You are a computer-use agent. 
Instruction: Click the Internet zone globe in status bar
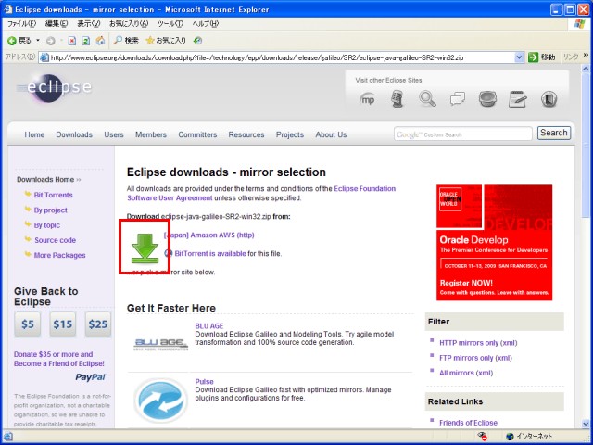[511, 437]
